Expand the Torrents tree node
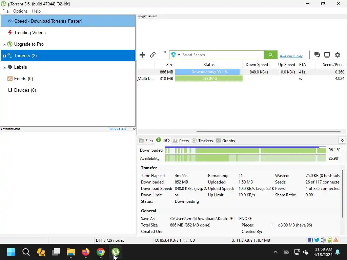 (4, 56)
